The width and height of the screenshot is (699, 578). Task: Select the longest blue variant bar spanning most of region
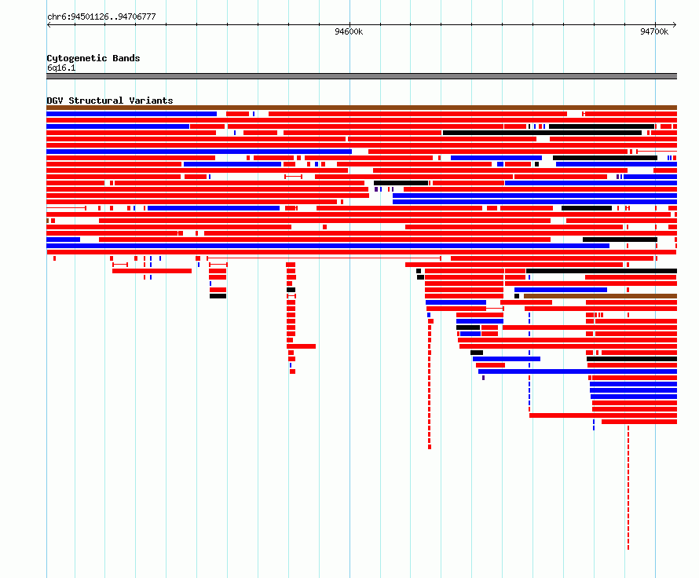point(328,246)
